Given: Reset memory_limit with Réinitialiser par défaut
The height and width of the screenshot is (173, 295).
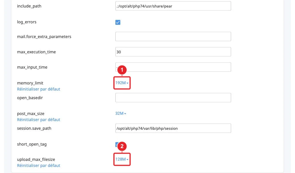Looking at the screenshot, I should (38, 89).
